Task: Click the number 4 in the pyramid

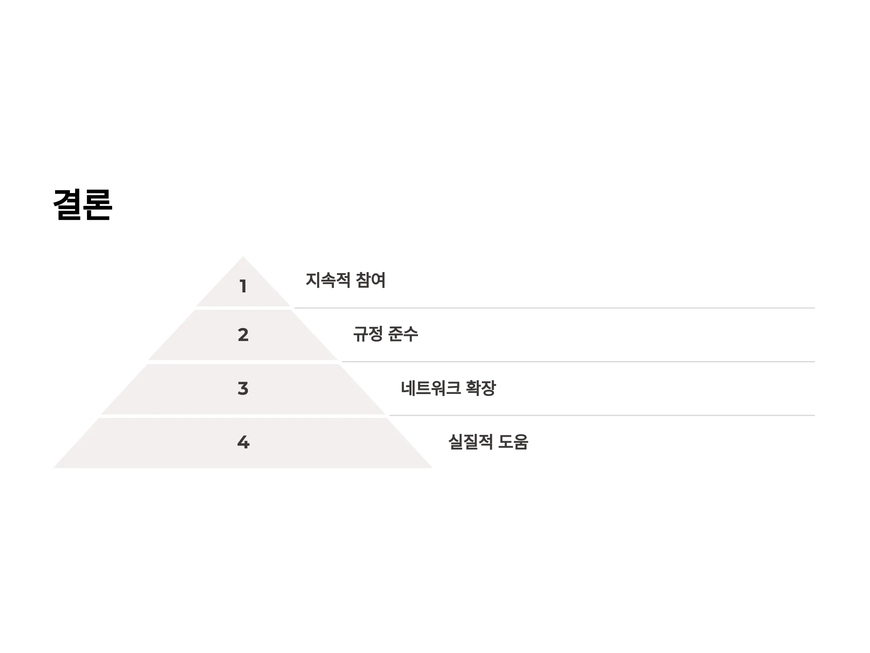Action: [x=243, y=442]
